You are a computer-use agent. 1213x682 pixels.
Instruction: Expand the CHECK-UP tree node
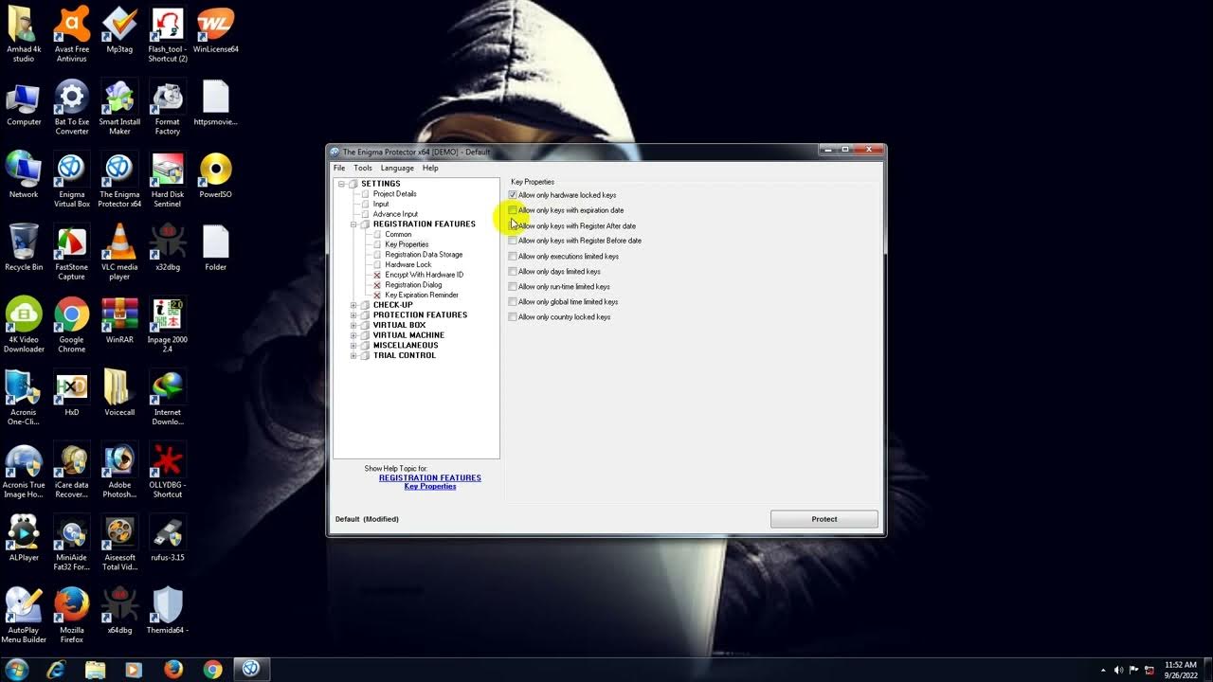pos(353,305)
